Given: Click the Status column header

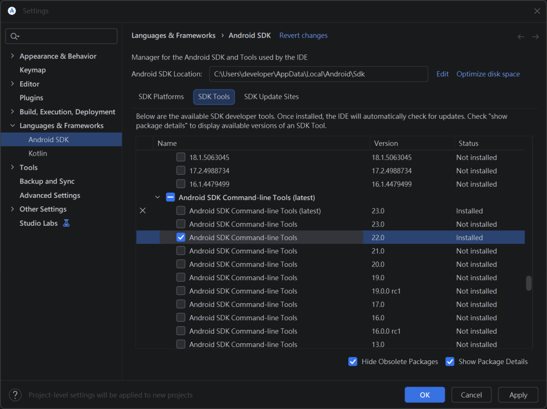Looking at the screenshot, I should (x=490, y=143).
